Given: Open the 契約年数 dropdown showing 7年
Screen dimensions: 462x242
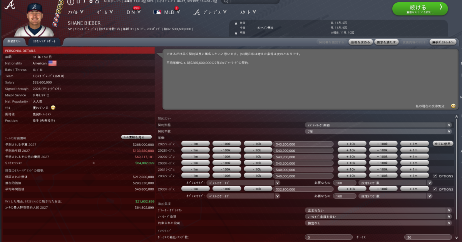Looking at the screenshot, I should 377,131.
